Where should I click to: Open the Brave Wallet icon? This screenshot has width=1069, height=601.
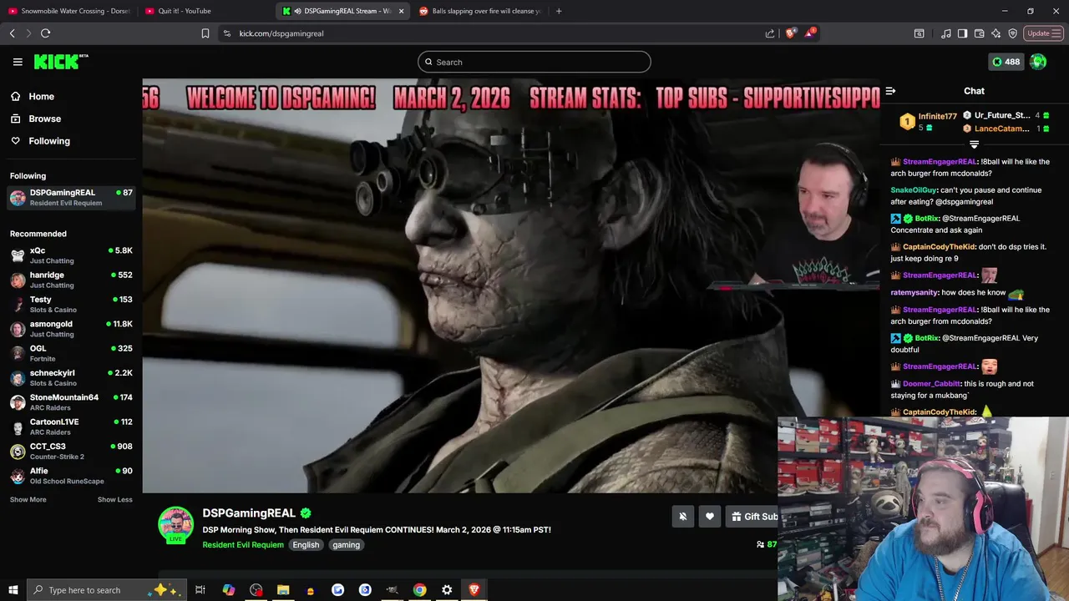click(979, 33)
